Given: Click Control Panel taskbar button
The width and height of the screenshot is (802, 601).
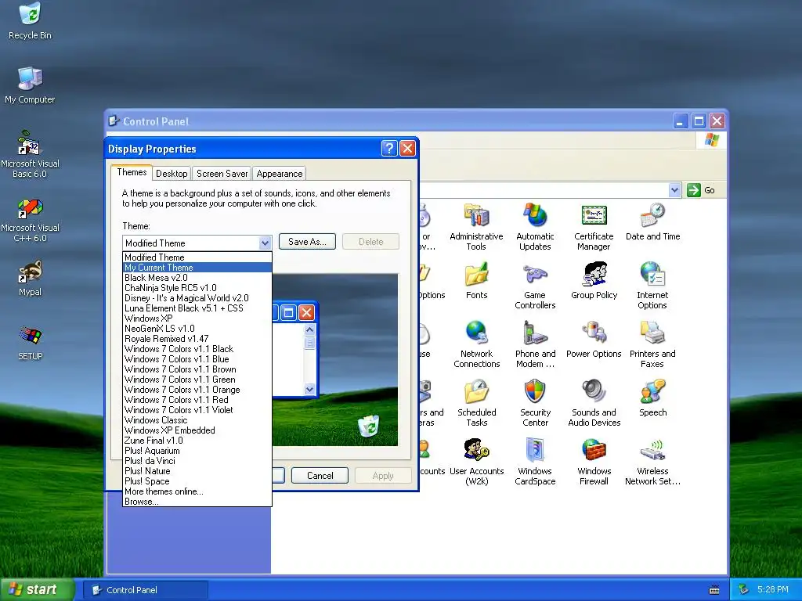Looking at the screenshot, I should point(145,590).
